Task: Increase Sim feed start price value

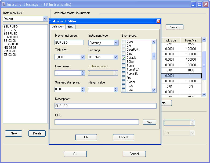Action: click(83, 88)
